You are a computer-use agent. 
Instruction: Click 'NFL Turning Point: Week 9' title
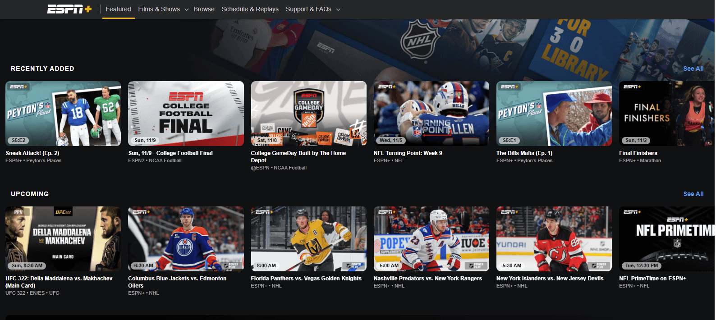[x=408, y=153]
